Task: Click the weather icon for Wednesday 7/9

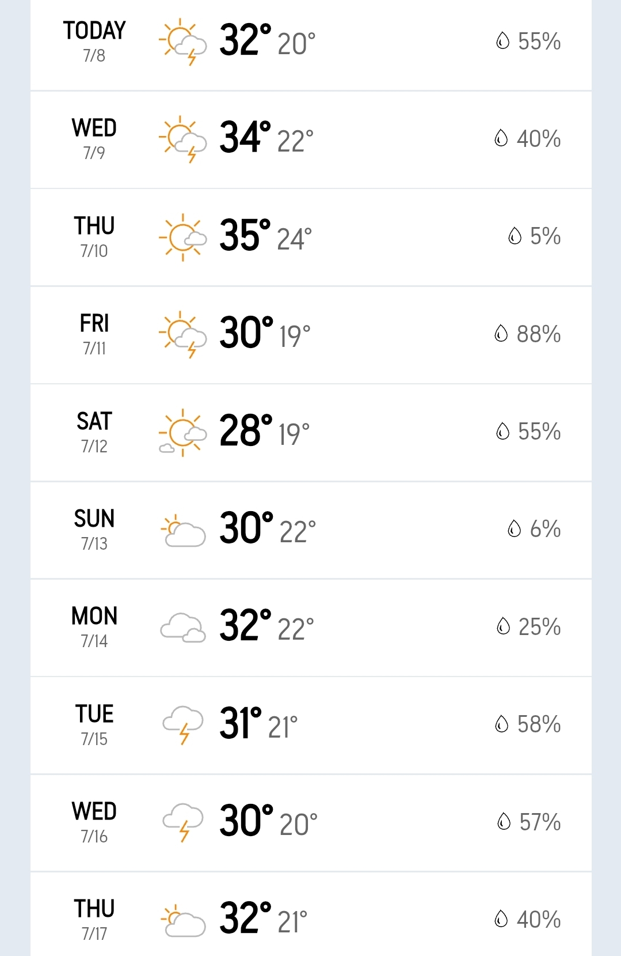Action: pyautogui.click(x=183, y=139)
